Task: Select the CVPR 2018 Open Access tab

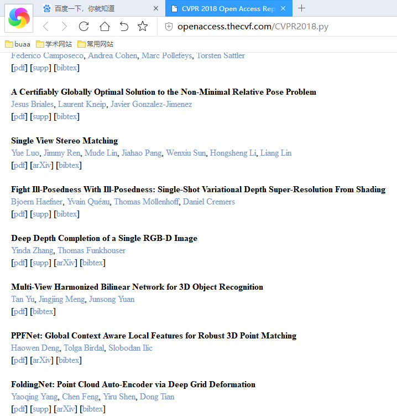Action: pos(228,8)
